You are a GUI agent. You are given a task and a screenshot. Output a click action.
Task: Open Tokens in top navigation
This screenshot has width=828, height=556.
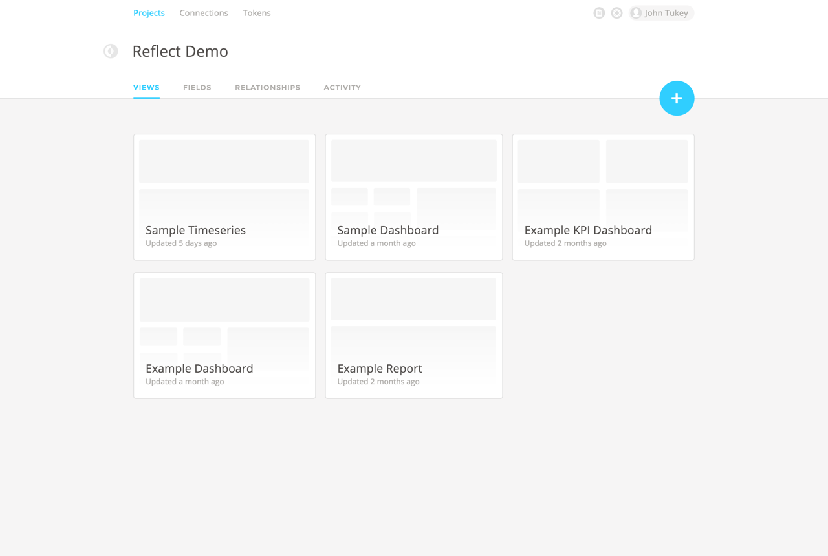pyautogui.click(x=257, y=13)
